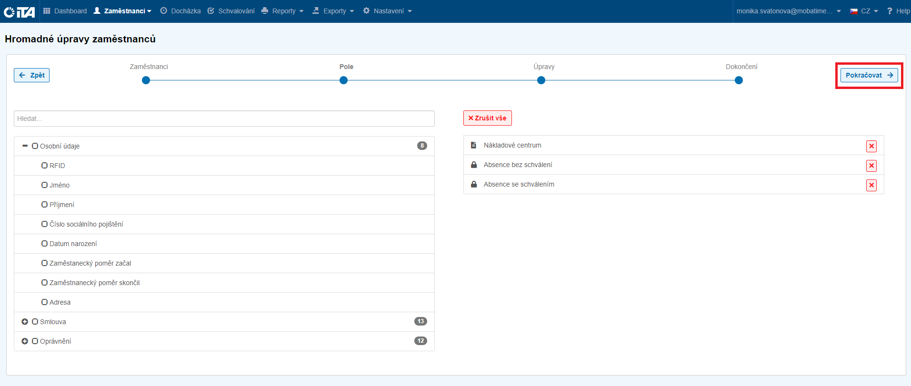Click into the Hledat search field

click(x=224, y=119)
